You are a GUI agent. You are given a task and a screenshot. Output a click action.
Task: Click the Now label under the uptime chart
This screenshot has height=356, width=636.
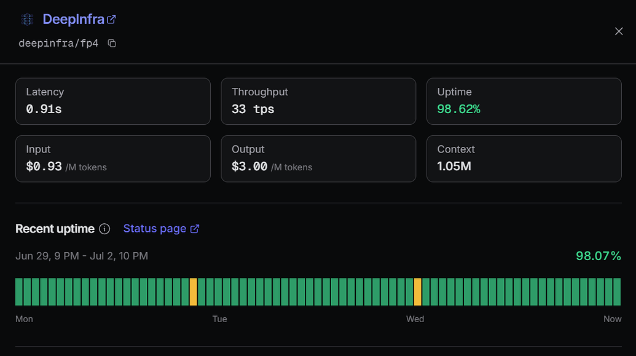coord(613,319)
